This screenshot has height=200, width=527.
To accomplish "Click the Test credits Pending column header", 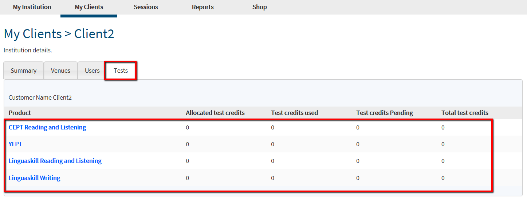I will tap(385, 113).
